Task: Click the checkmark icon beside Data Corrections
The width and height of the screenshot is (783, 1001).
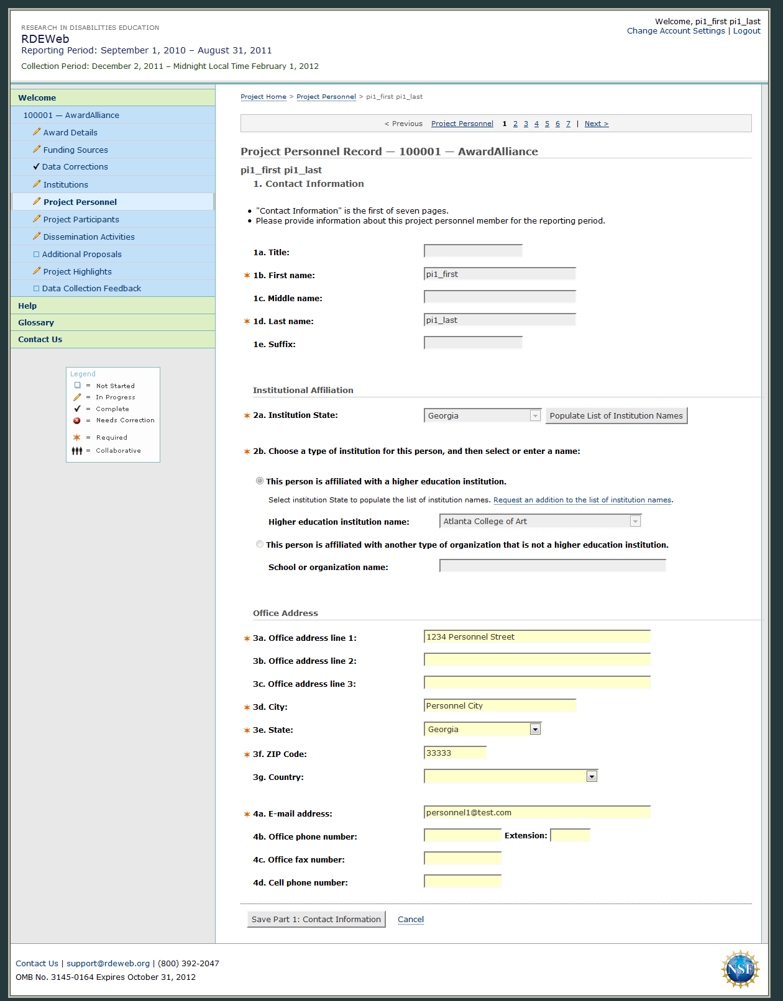Action: pyautogui.click(x=36, y=167)
